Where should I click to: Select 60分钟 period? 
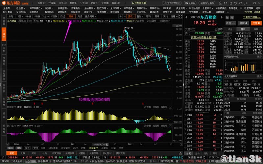click(x=54, y=16)
